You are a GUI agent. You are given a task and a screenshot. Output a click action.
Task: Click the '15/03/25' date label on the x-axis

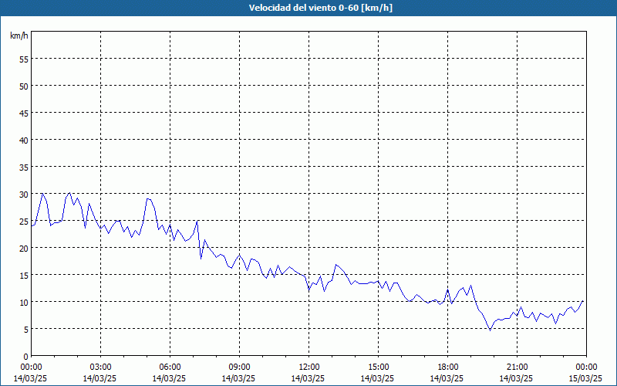[x=586, y=378]
